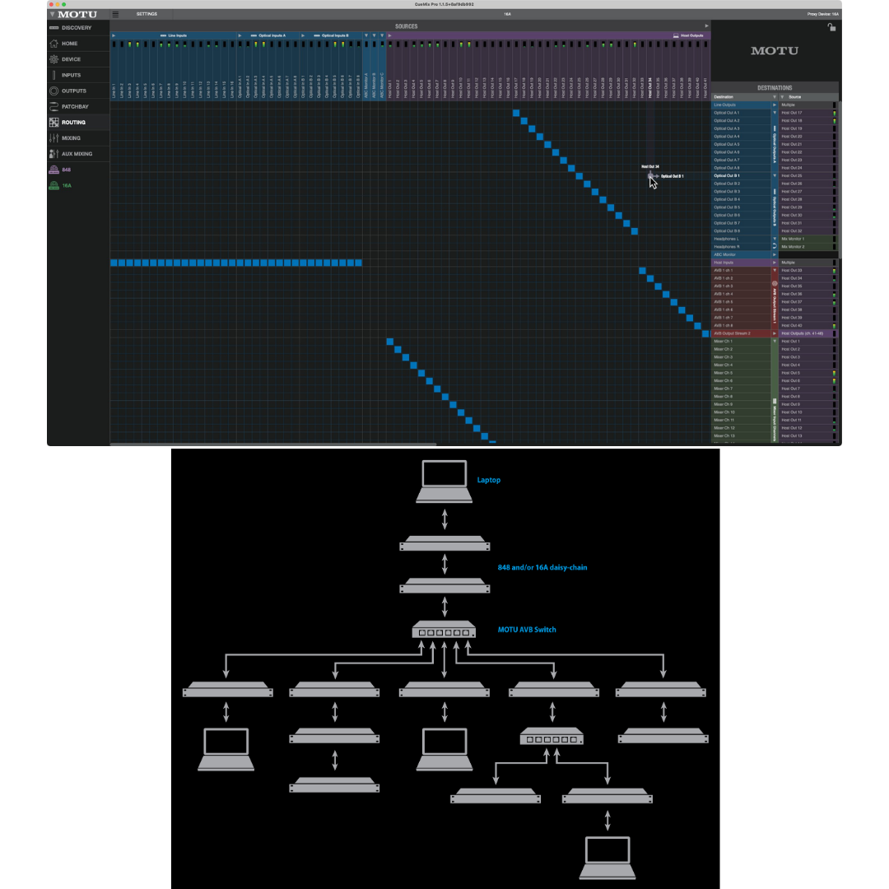Viewport: 889px width, 889px height.
Task: Toggle crosspoint Host Out 32 to Optical Out B 8
Action: point(635,231)
